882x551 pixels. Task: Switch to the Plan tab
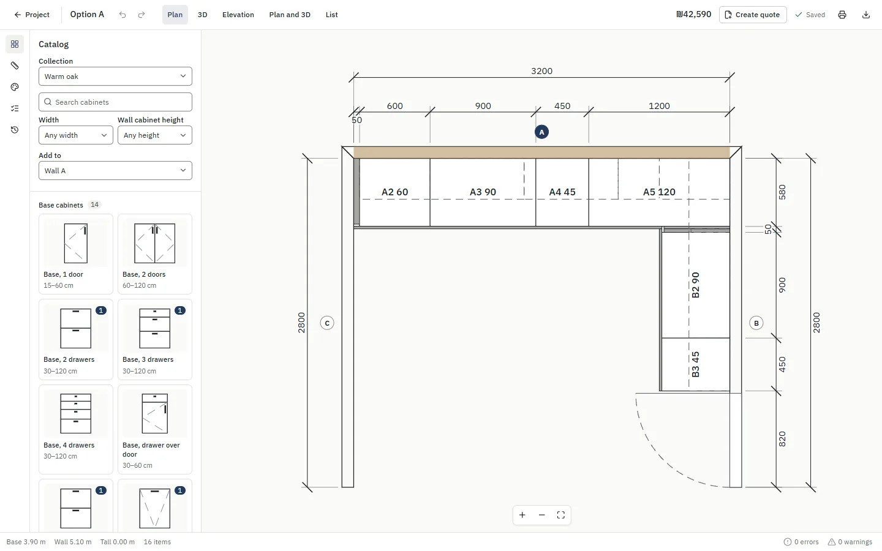175,15
